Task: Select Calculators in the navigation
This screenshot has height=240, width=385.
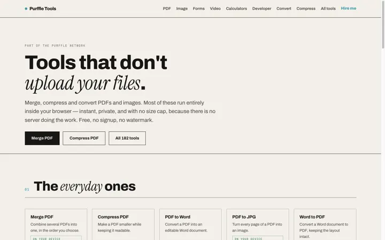Action: pos(236,9)
